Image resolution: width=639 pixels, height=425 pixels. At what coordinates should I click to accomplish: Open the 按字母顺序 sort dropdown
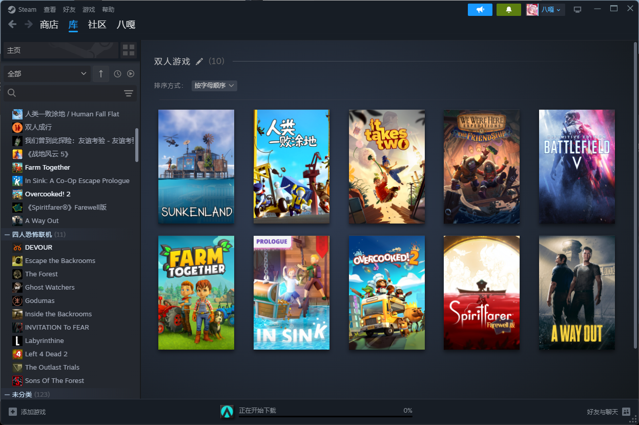pos(214,86)
